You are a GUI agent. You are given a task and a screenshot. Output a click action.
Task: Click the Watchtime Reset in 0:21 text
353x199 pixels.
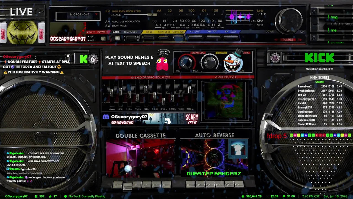coord(320,69)
